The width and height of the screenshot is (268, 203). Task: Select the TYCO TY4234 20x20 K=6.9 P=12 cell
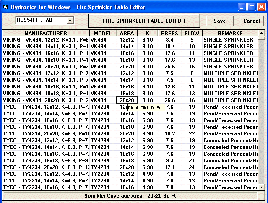click(x=46, y=167)
